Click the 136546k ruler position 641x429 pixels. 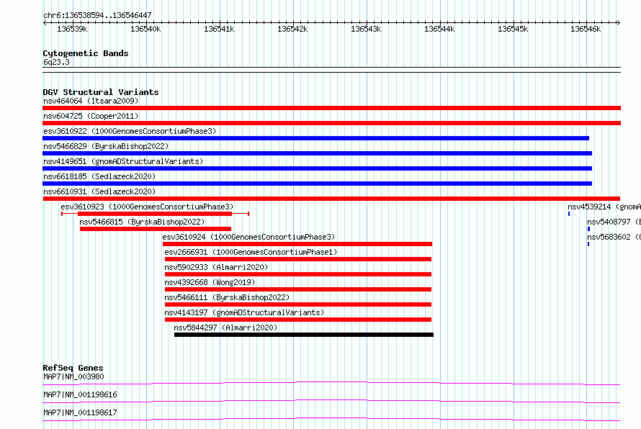pos(586,29)
